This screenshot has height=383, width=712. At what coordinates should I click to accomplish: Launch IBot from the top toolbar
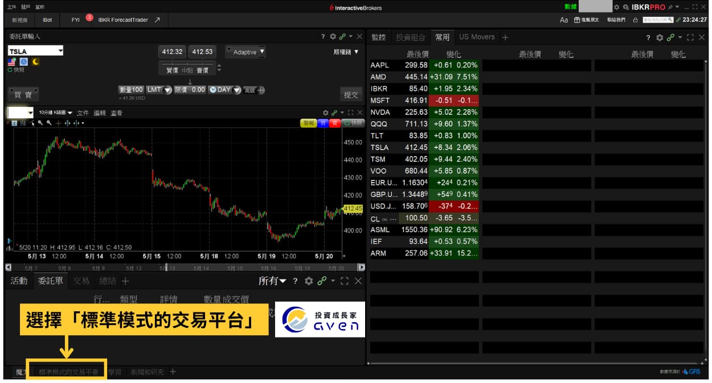(x=47, y=20)
